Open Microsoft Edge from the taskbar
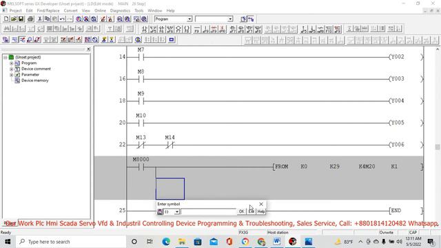This screenshot has height=248, width=441. click(166, 242)
